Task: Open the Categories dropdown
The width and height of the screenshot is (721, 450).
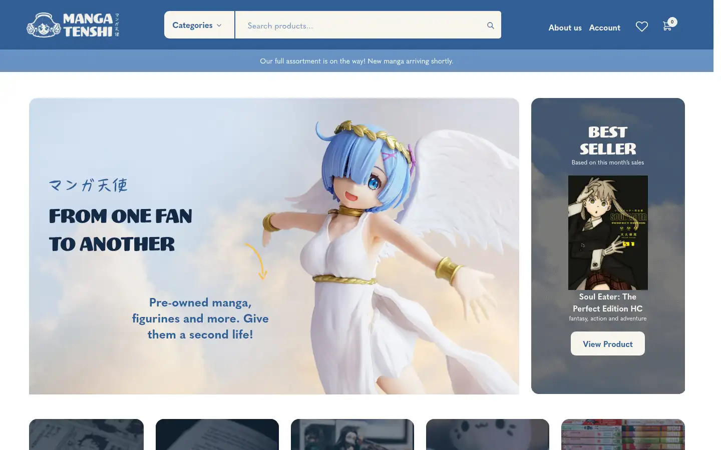Action: [199, 25]
